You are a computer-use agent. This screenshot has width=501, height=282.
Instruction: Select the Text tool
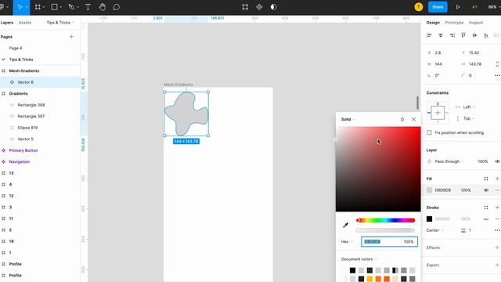point(88,7)
